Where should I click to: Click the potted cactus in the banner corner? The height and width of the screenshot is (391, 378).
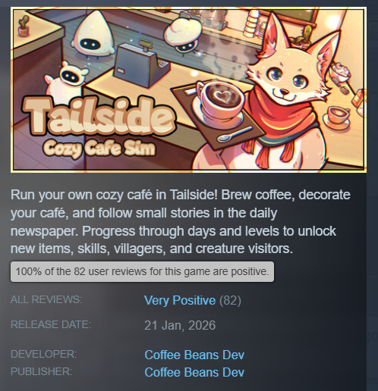click(24, 25)
